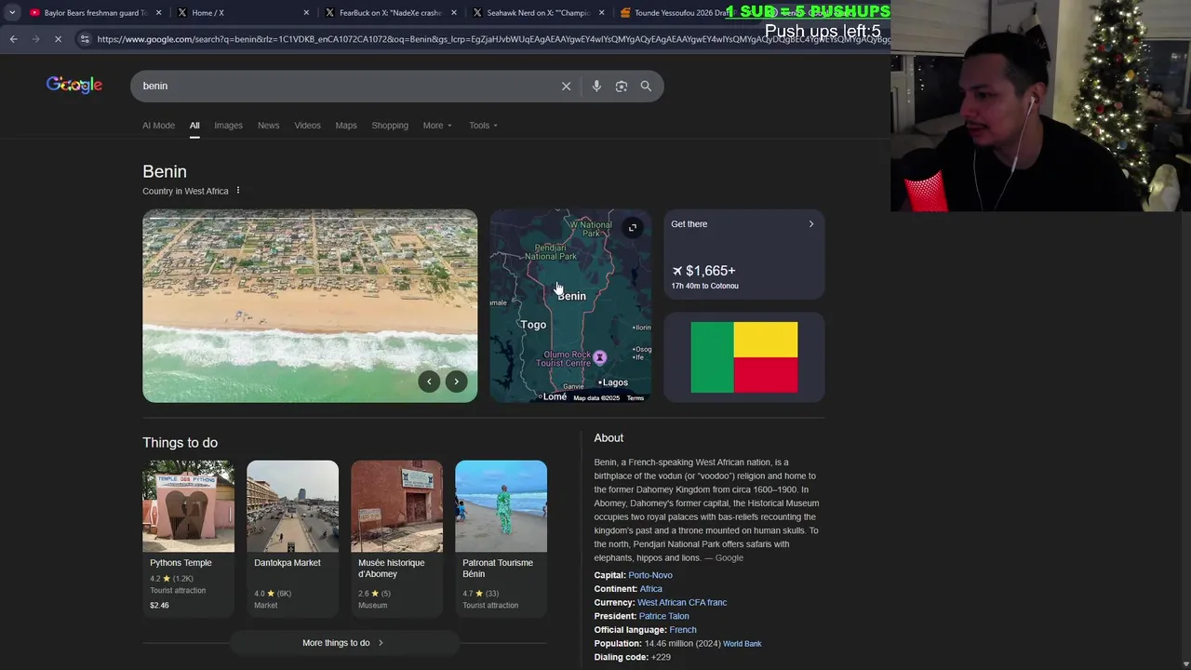Image resolution: width=1191 pixels, height=670 pixels.
Task: Click the Things to do heading
Action: pos(180,443)
